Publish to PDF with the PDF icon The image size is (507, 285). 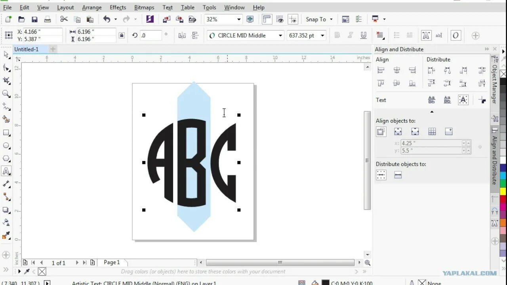click(x=193, y=19)
